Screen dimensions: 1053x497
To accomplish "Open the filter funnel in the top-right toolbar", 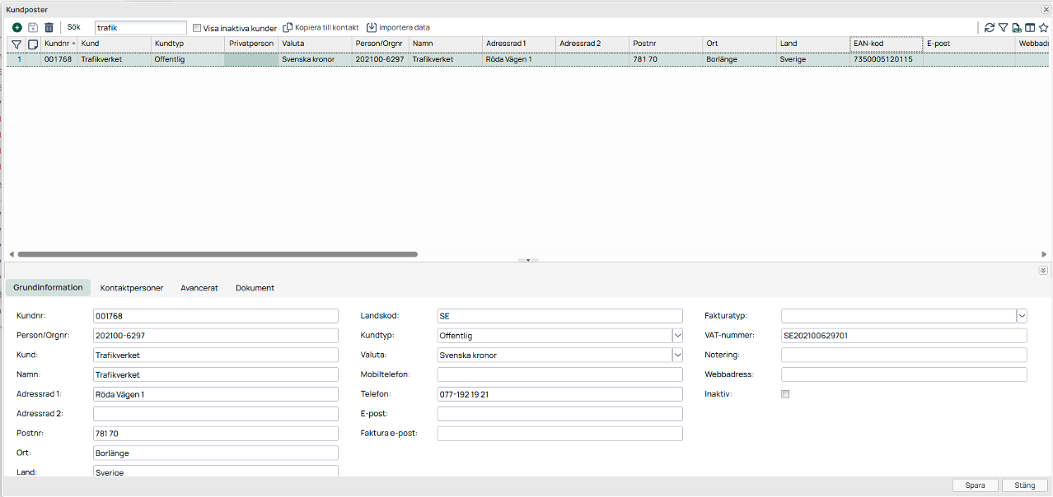I will pyautogui.click(x=1004, y=28).
